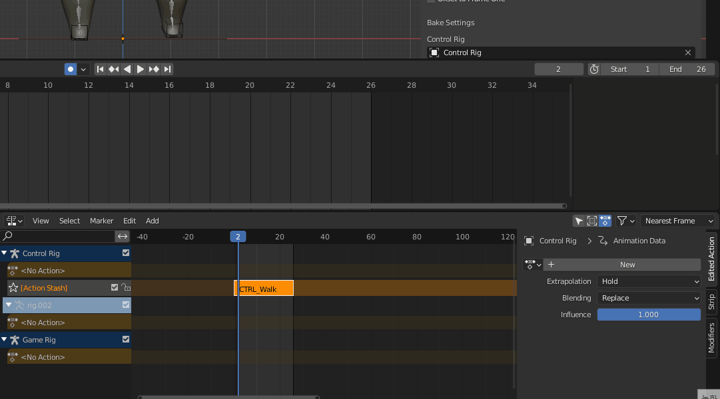Toggle the preview range clock icon
The height and width of the screenshot is (399, 720).
point(594,69)
